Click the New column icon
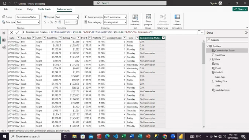249x140 pixels. tap(177, 17)
